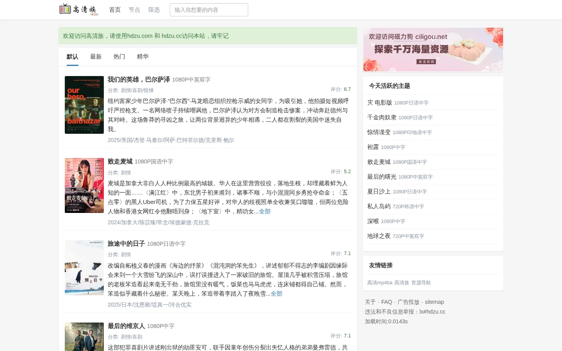Image resolution: width=562 pixels, height=351 pixels.
Task: Open the 节点 nav item
Action: pyautogui.click(x=134, y=10)
